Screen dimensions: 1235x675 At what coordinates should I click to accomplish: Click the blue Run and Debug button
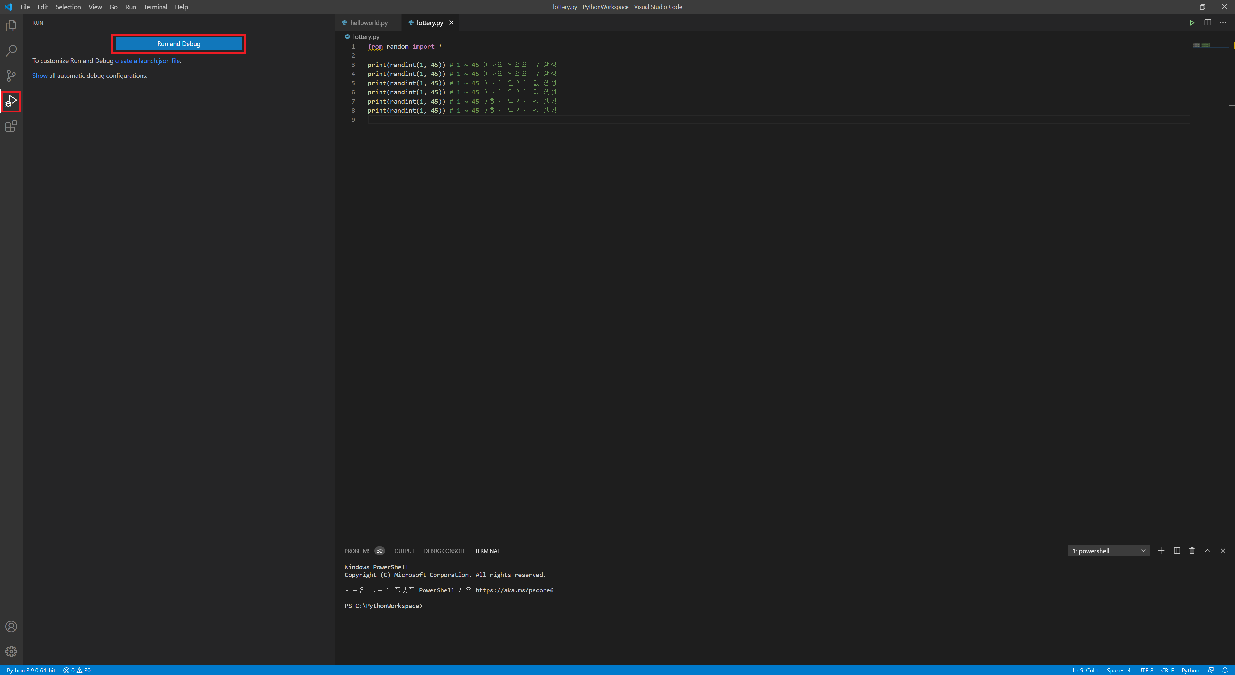pos(178,44)
